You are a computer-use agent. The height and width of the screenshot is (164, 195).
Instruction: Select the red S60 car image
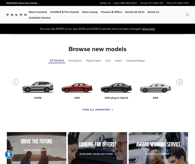[77, 87]
